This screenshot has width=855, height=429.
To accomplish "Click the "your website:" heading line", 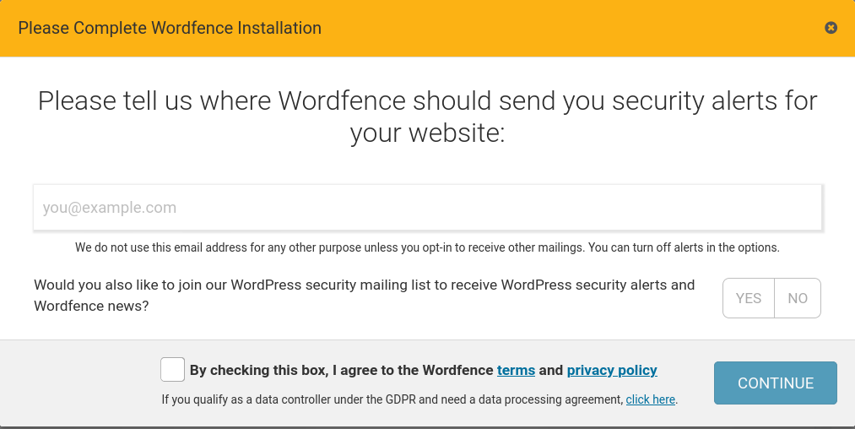I will [x=427, y=133].
